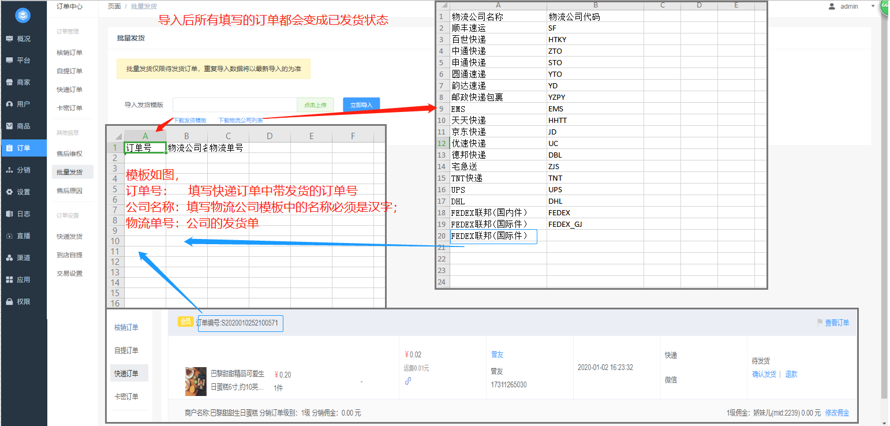Click order number S2020010252100571 text

tap(250, 323)
